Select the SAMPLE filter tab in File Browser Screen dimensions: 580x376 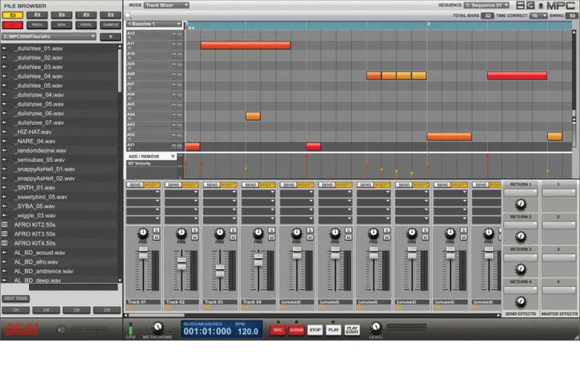click(x=110, y=25)
